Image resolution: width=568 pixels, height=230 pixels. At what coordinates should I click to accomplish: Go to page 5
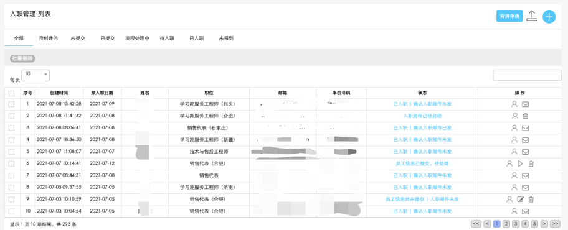[x=534, y=224]
